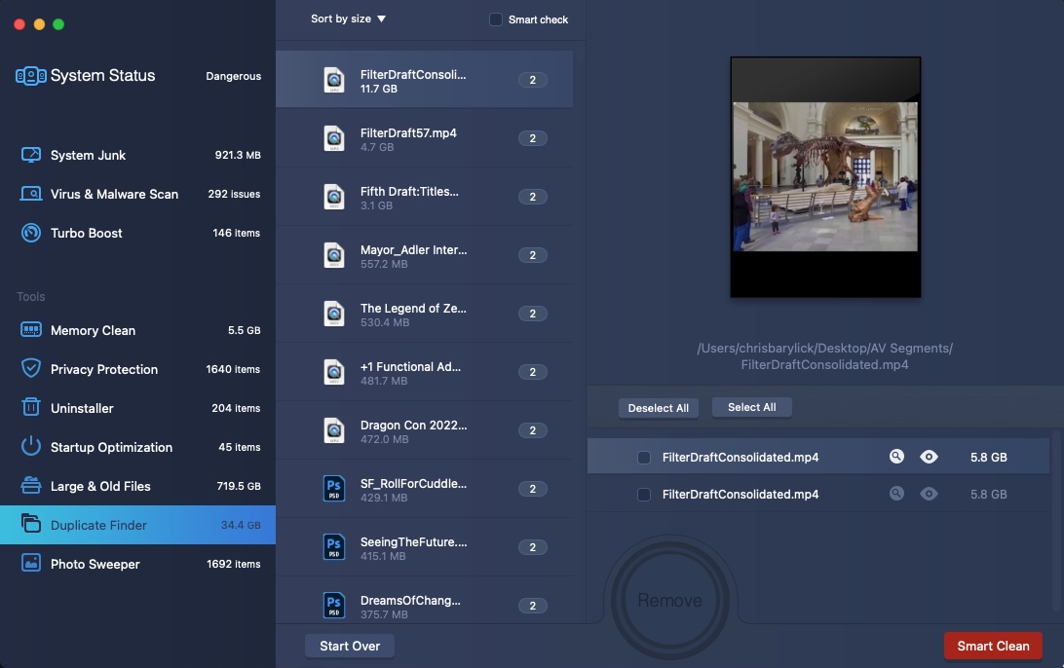1064x668 pixels.
Task: Click the Startup Optimization power icon
Action: (30, 446)
